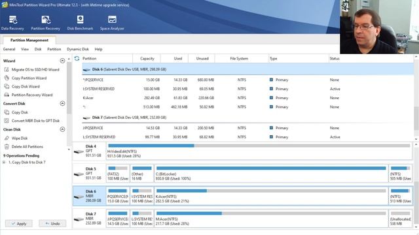Open the General menu

pos(9,50)
